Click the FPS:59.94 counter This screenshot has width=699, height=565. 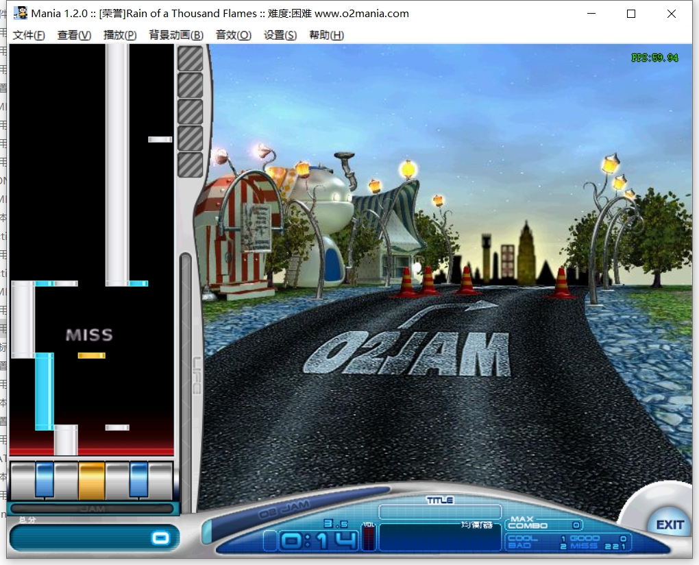pos(655,58)
